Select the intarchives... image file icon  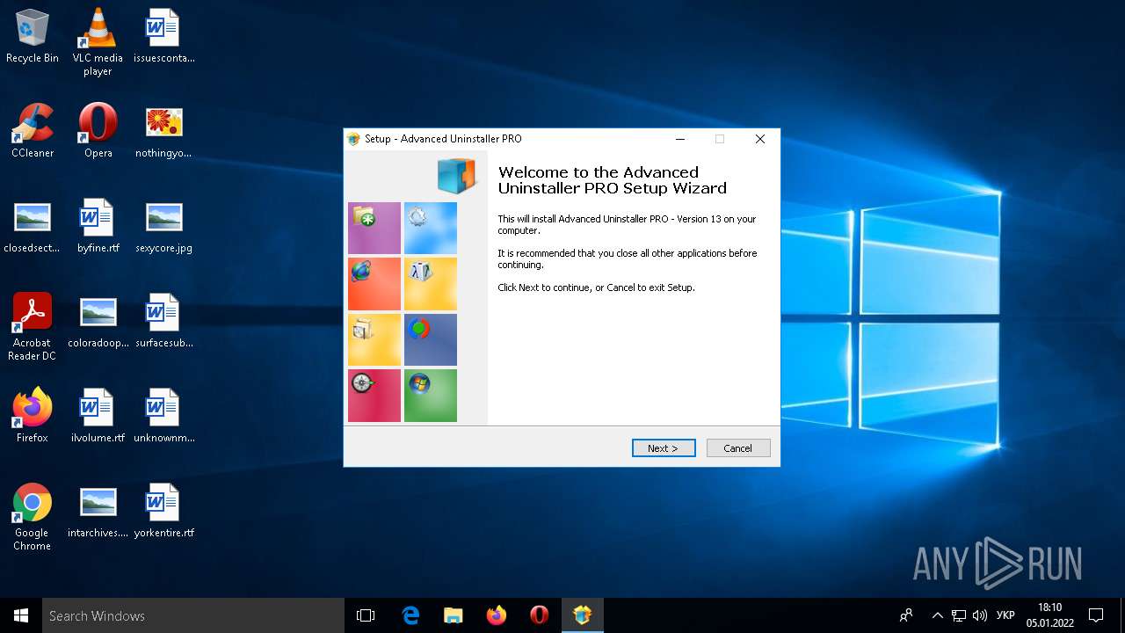point(98,511)
